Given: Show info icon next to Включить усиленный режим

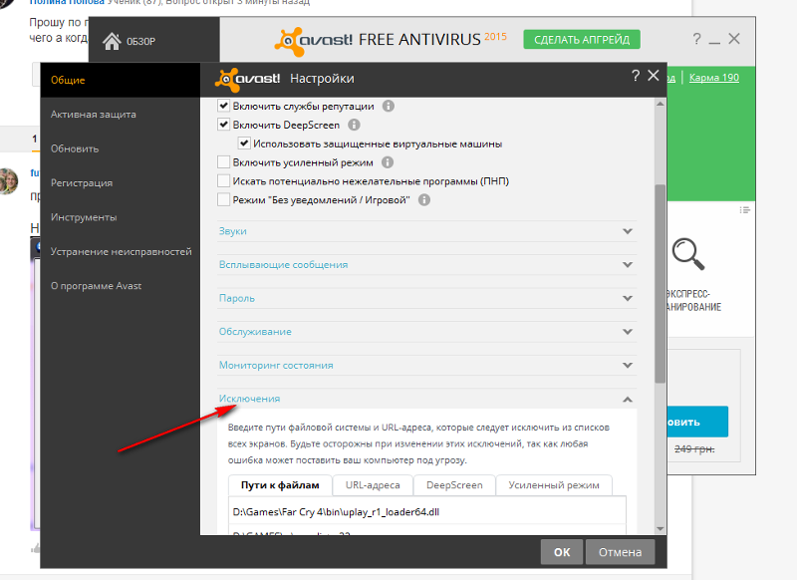Looking at the screenshot, I should [x=388, y=162].
